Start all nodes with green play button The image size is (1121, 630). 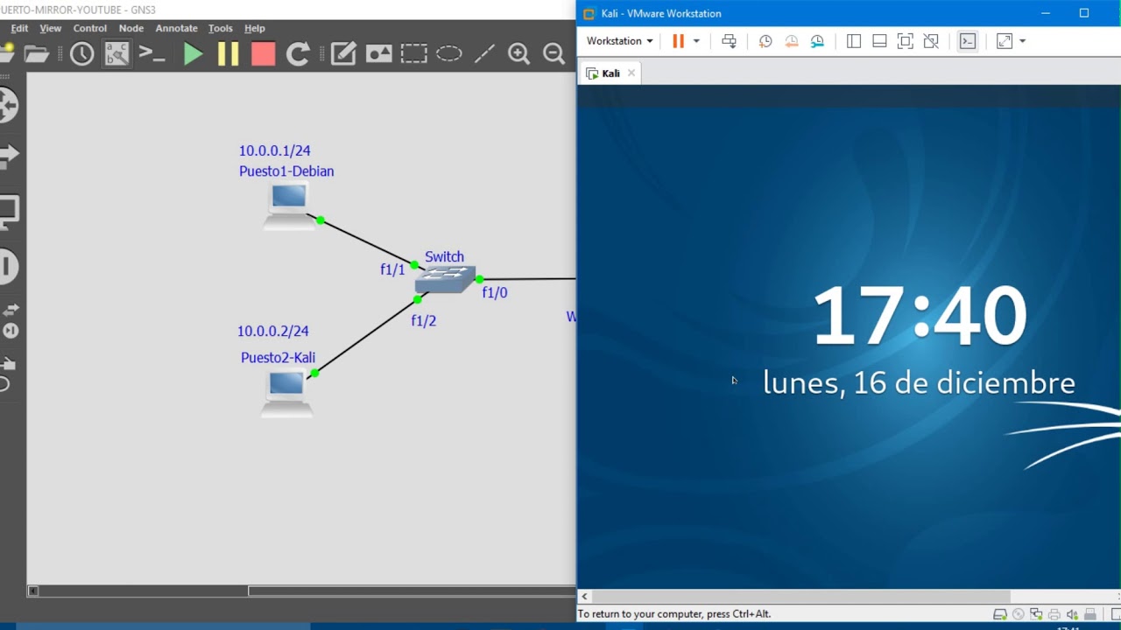[193, 54]
